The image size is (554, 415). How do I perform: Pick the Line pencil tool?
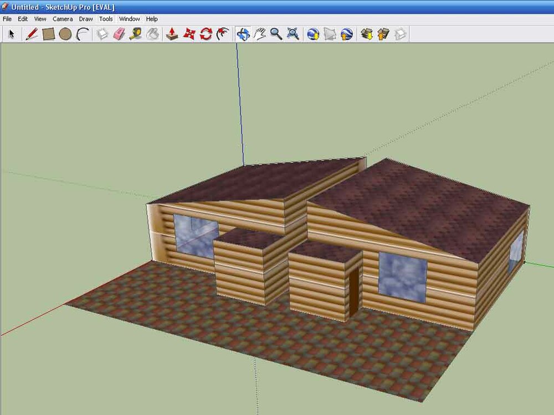coord(32,34)
